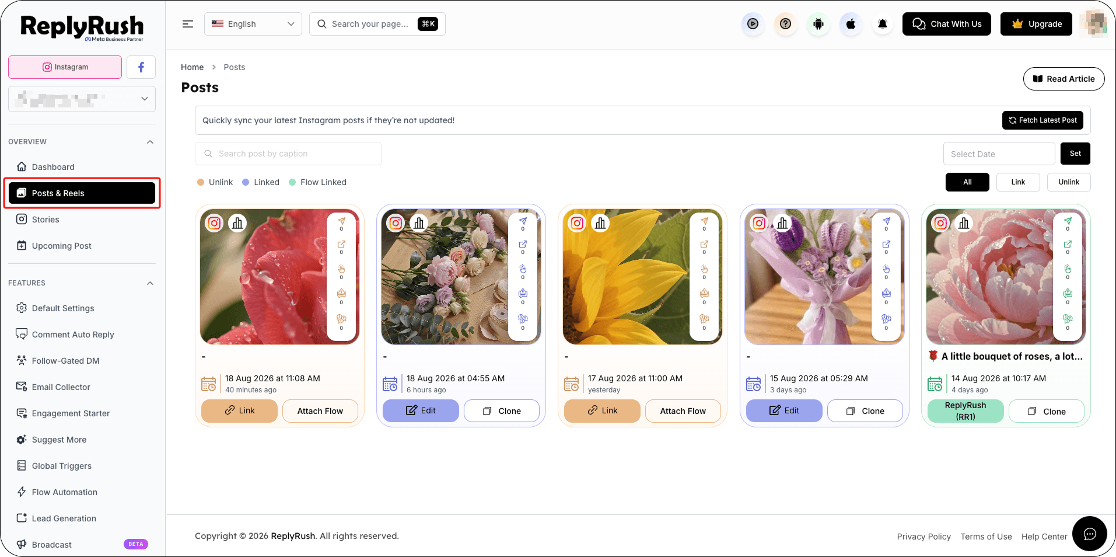This screenshot has width=1116, height=557.
Task: Focus the Search post by caption field
Action: [288, 154]
